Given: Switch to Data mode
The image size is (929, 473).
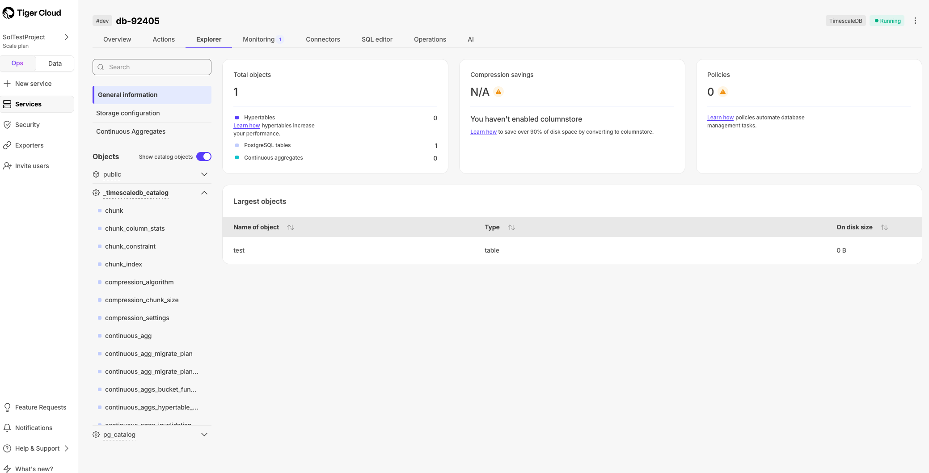Looking at the screenshot, I should coord(55,63).
